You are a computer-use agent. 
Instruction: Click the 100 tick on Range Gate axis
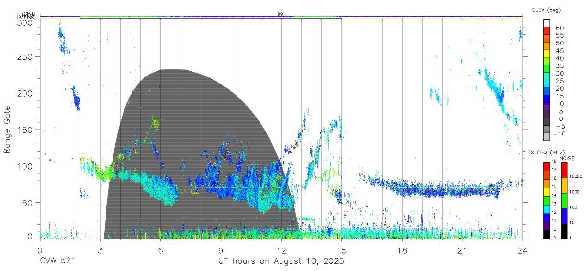[26, 166]
